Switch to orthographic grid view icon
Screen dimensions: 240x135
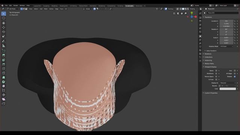[x=174, y=13]
